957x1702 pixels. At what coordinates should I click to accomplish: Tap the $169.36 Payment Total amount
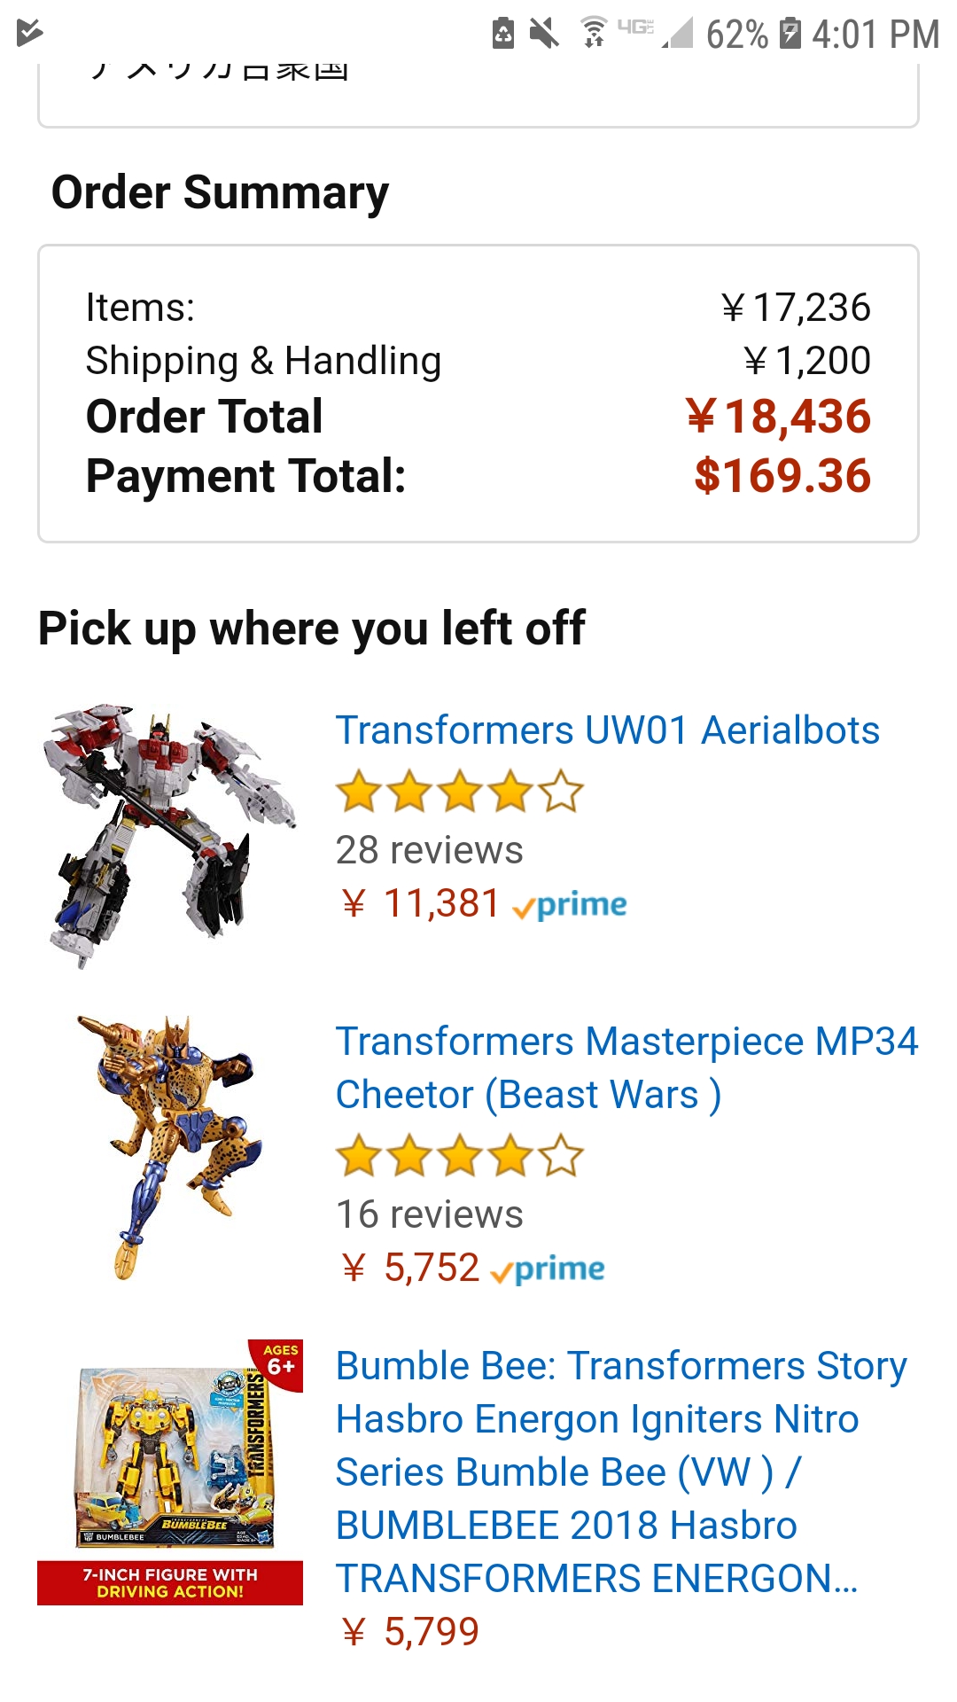point(782,476)
